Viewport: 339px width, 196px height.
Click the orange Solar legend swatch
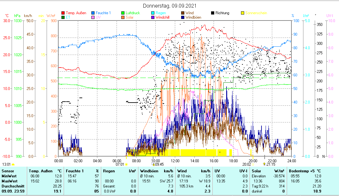tap(123, 17)
